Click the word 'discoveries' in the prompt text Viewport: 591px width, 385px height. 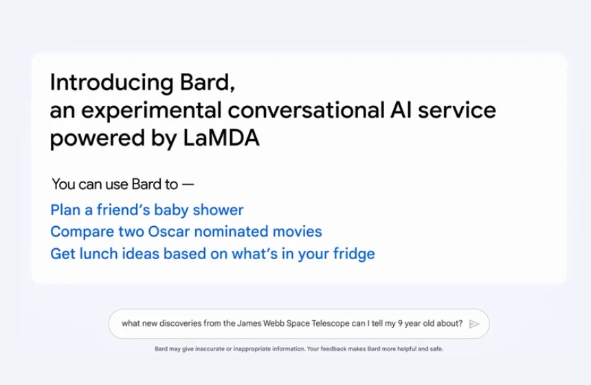[181, 323]
